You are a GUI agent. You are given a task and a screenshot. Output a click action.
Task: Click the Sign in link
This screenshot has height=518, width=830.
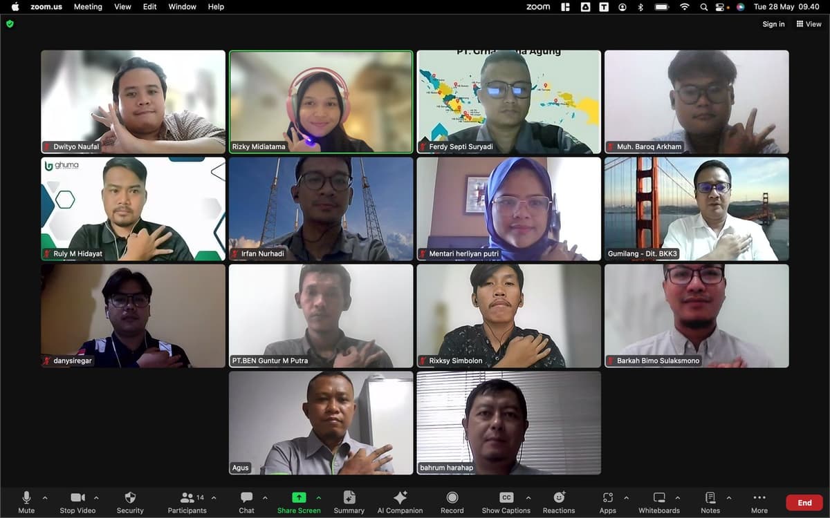(x=773, y=24)
